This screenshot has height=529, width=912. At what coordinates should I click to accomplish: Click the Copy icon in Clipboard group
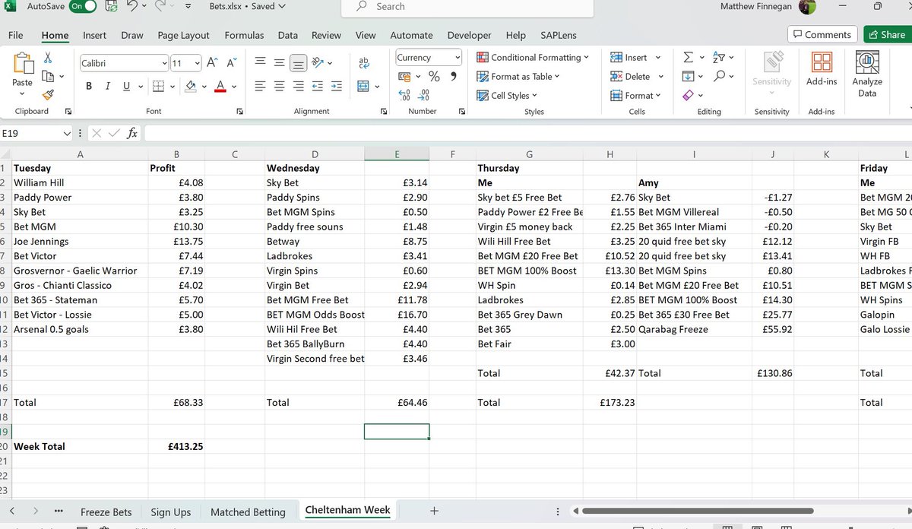pyautogui.click(x=48, y=76)
